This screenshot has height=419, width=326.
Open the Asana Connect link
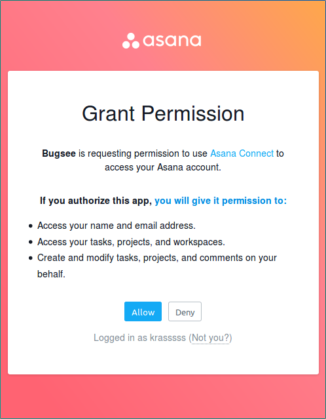point(242,153)
